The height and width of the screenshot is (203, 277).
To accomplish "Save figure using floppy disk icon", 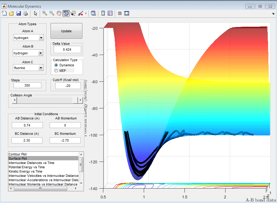I will pyautogui.click(x=19, y=13).
